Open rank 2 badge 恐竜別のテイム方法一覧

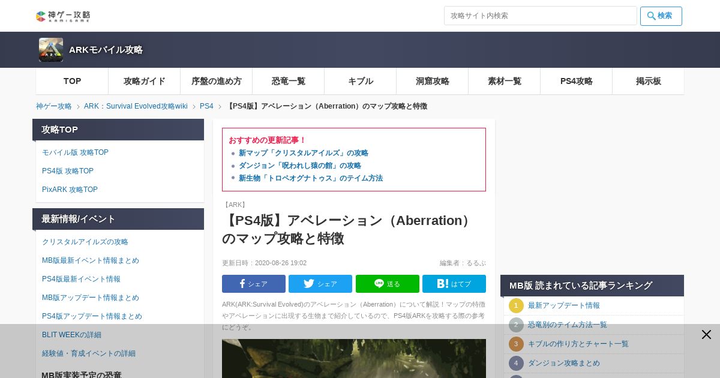click(516, 325)
